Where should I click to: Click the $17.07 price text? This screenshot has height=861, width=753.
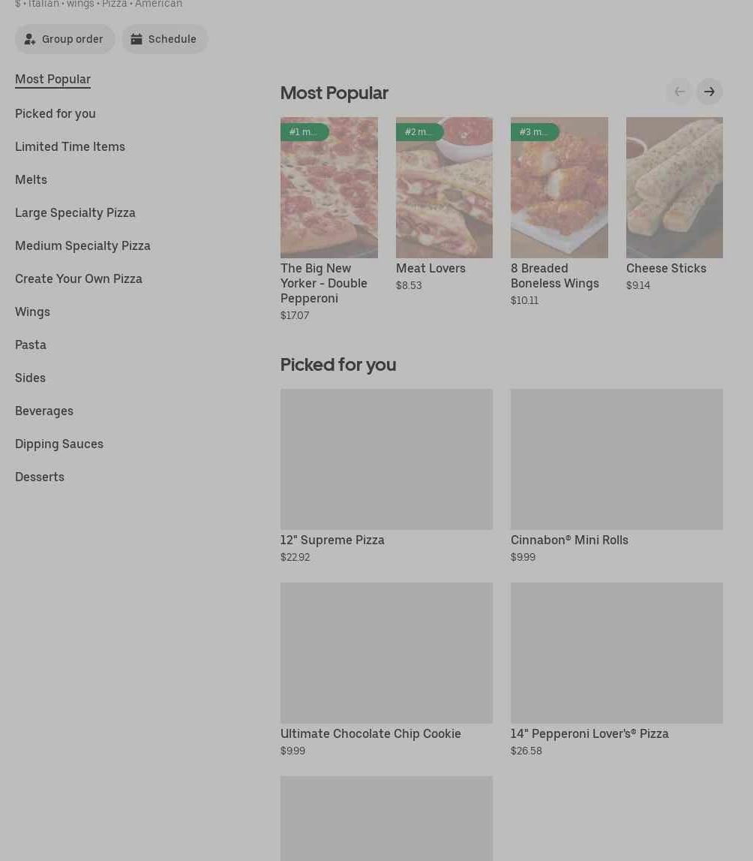point(295,315)
